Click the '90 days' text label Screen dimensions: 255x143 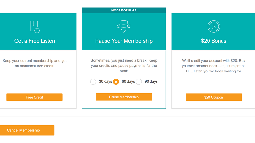pos(151,81)
